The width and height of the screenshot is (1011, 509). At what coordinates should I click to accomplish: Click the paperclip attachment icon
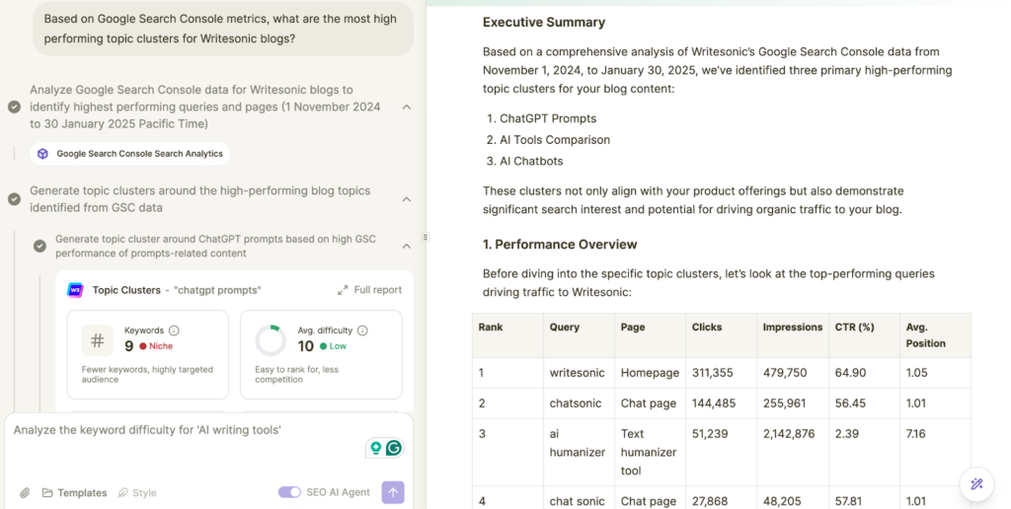point(25,493)
